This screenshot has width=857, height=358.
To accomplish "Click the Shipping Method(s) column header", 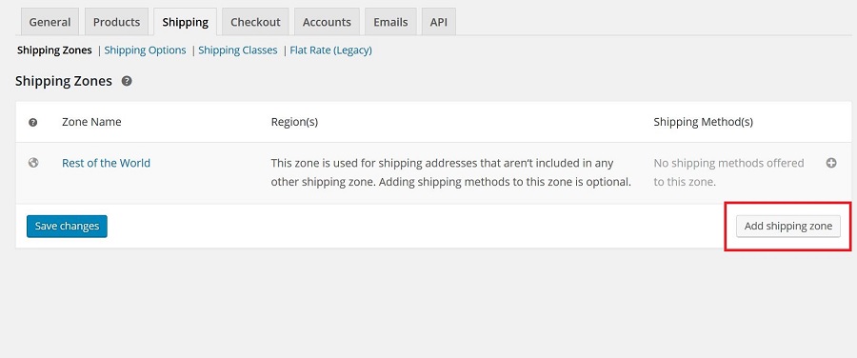I will [703, 122].
